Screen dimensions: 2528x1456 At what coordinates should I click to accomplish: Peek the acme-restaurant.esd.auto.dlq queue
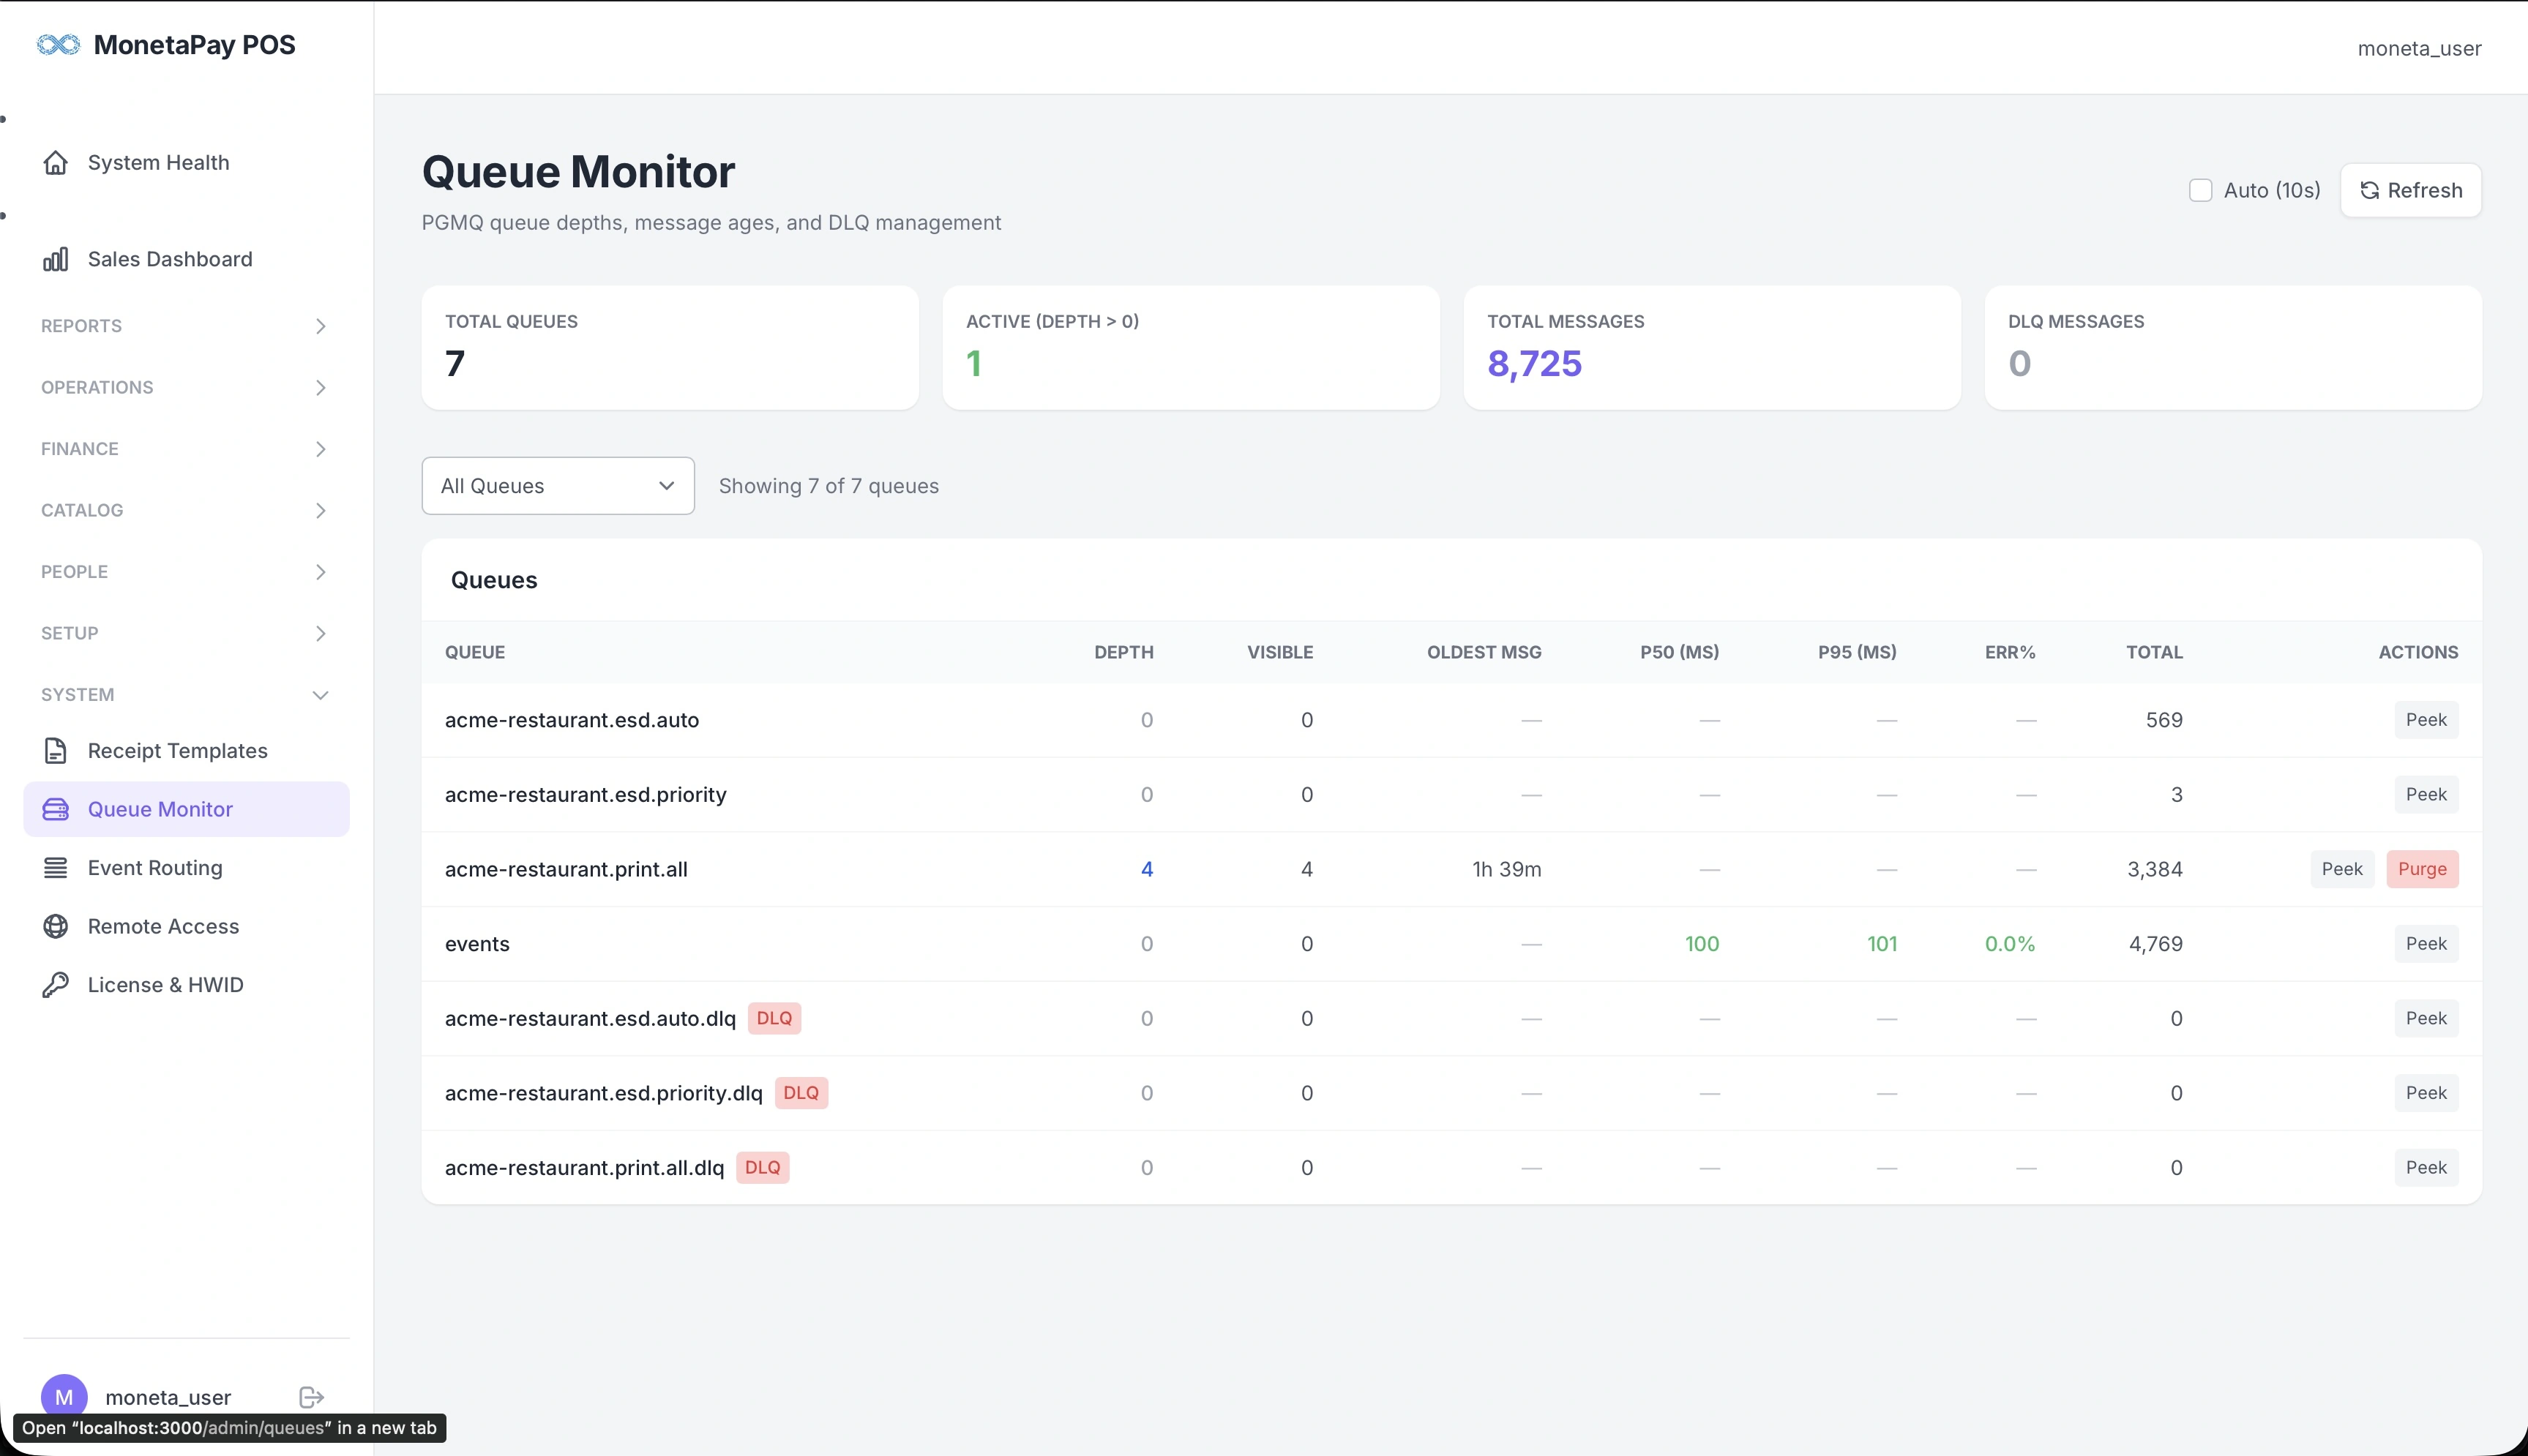[x=2426, y=1019]
